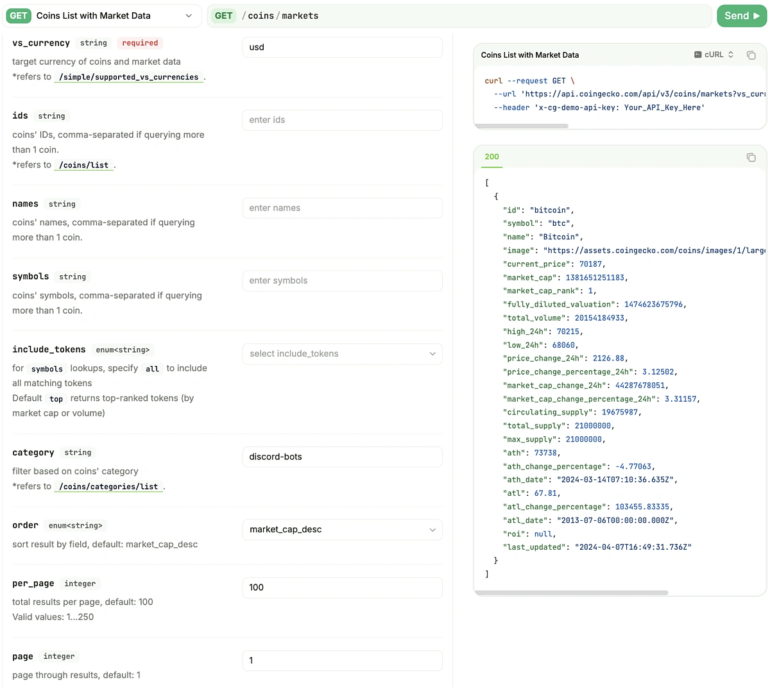Click the GET badge on the request path bar

click(223, 15)
